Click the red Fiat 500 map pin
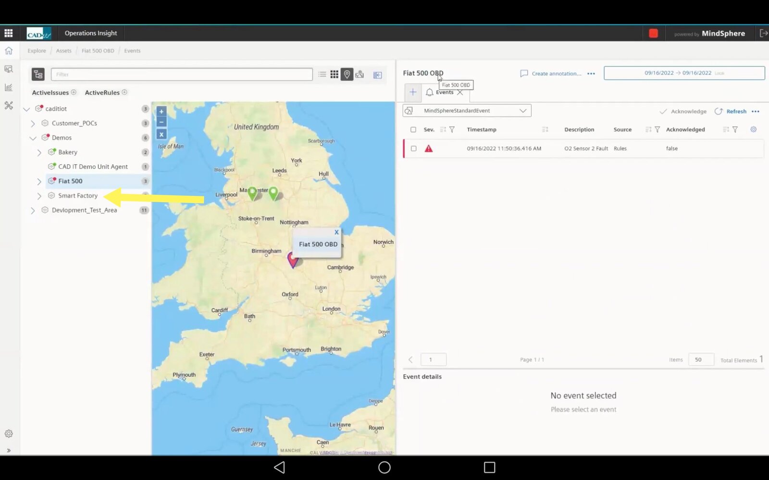This screenshot has height=480, width=769. [292, 259]
